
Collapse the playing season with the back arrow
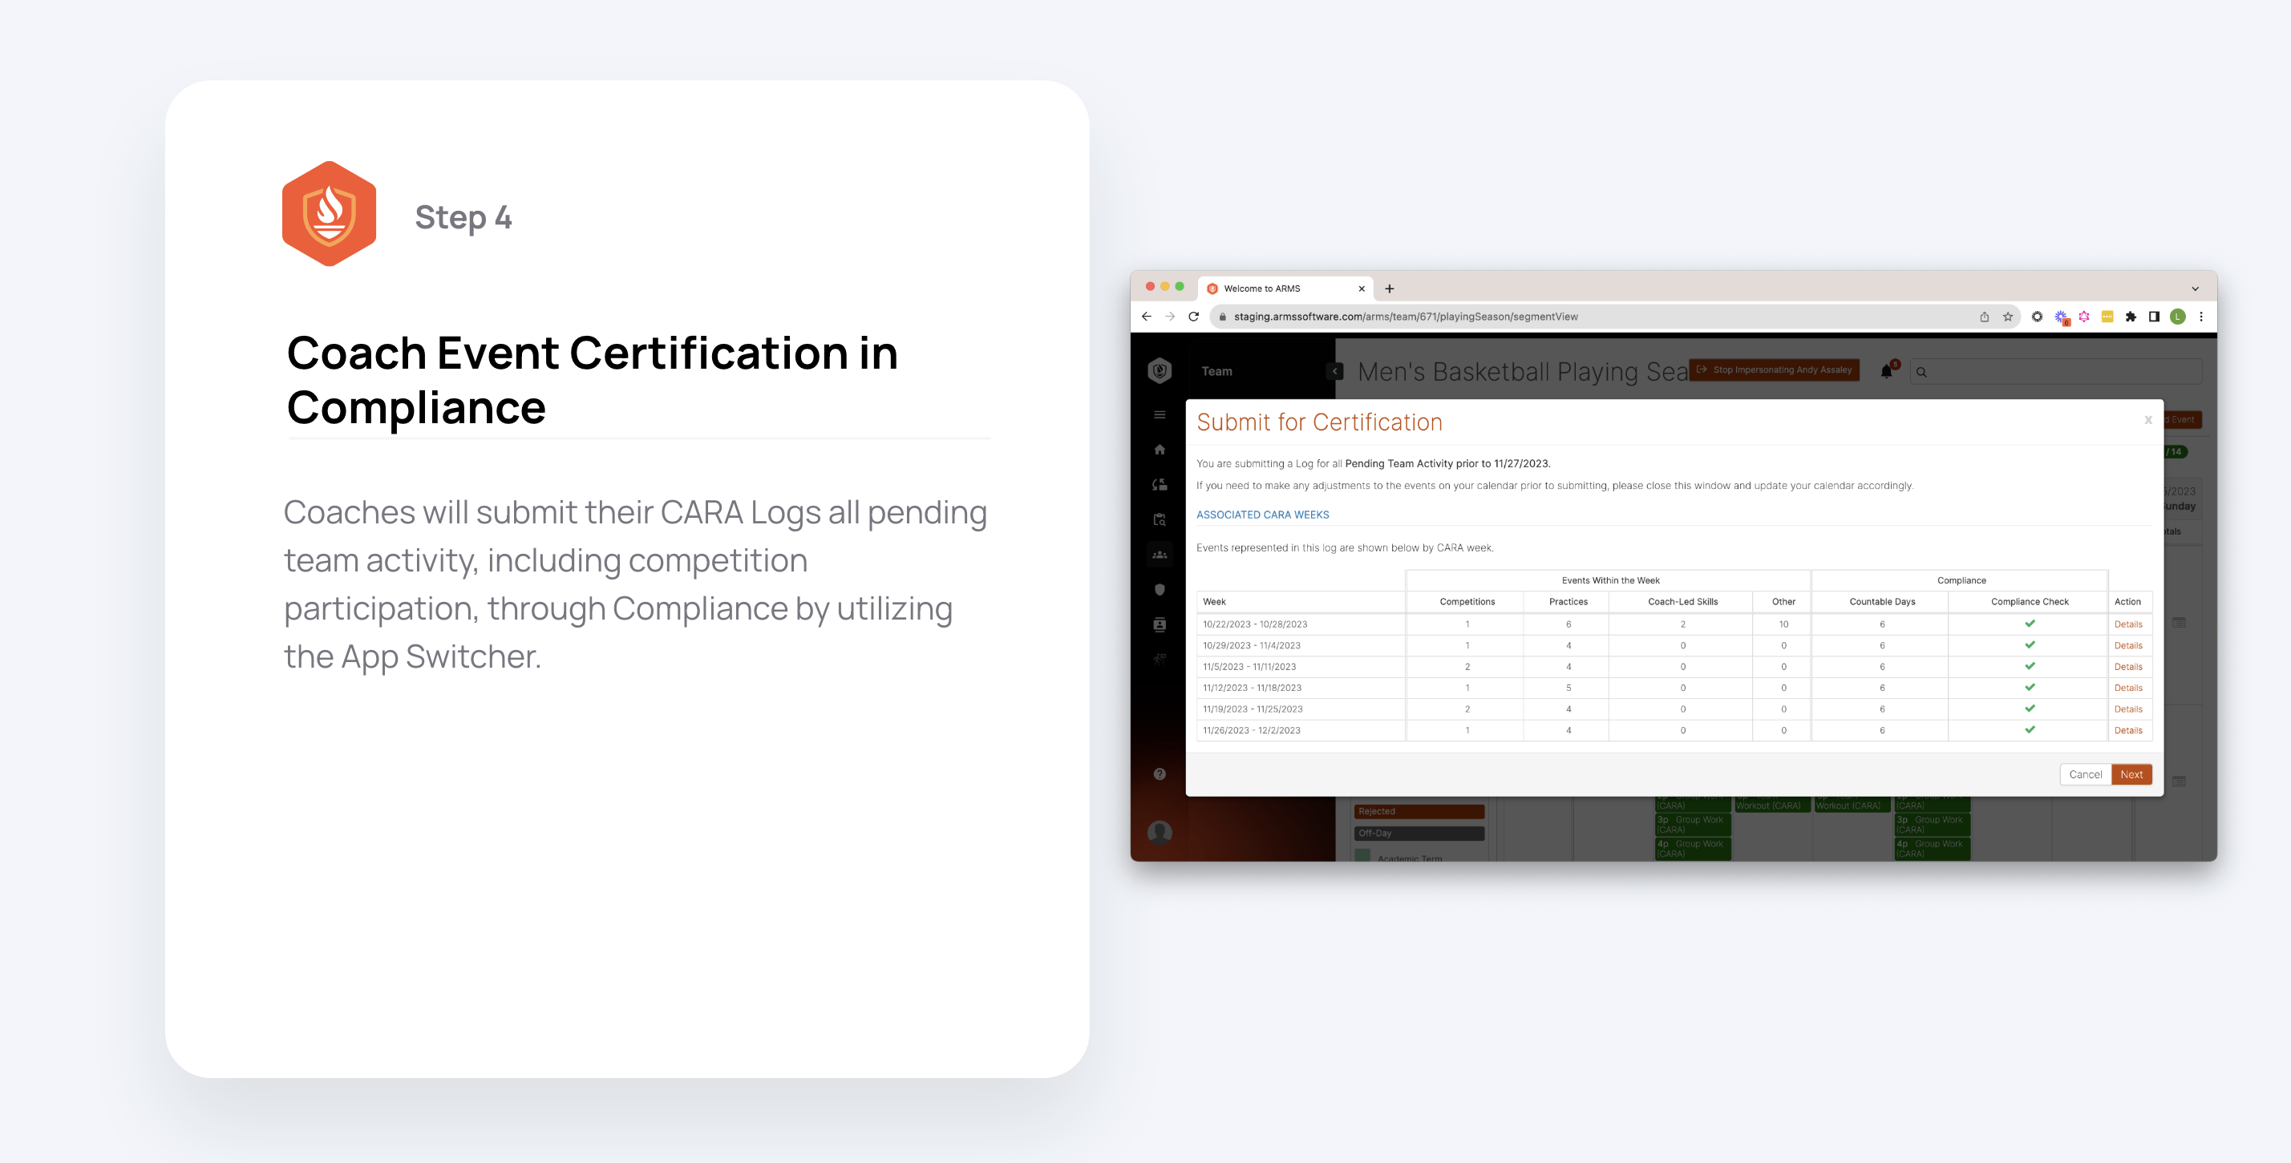(1336, 371)
